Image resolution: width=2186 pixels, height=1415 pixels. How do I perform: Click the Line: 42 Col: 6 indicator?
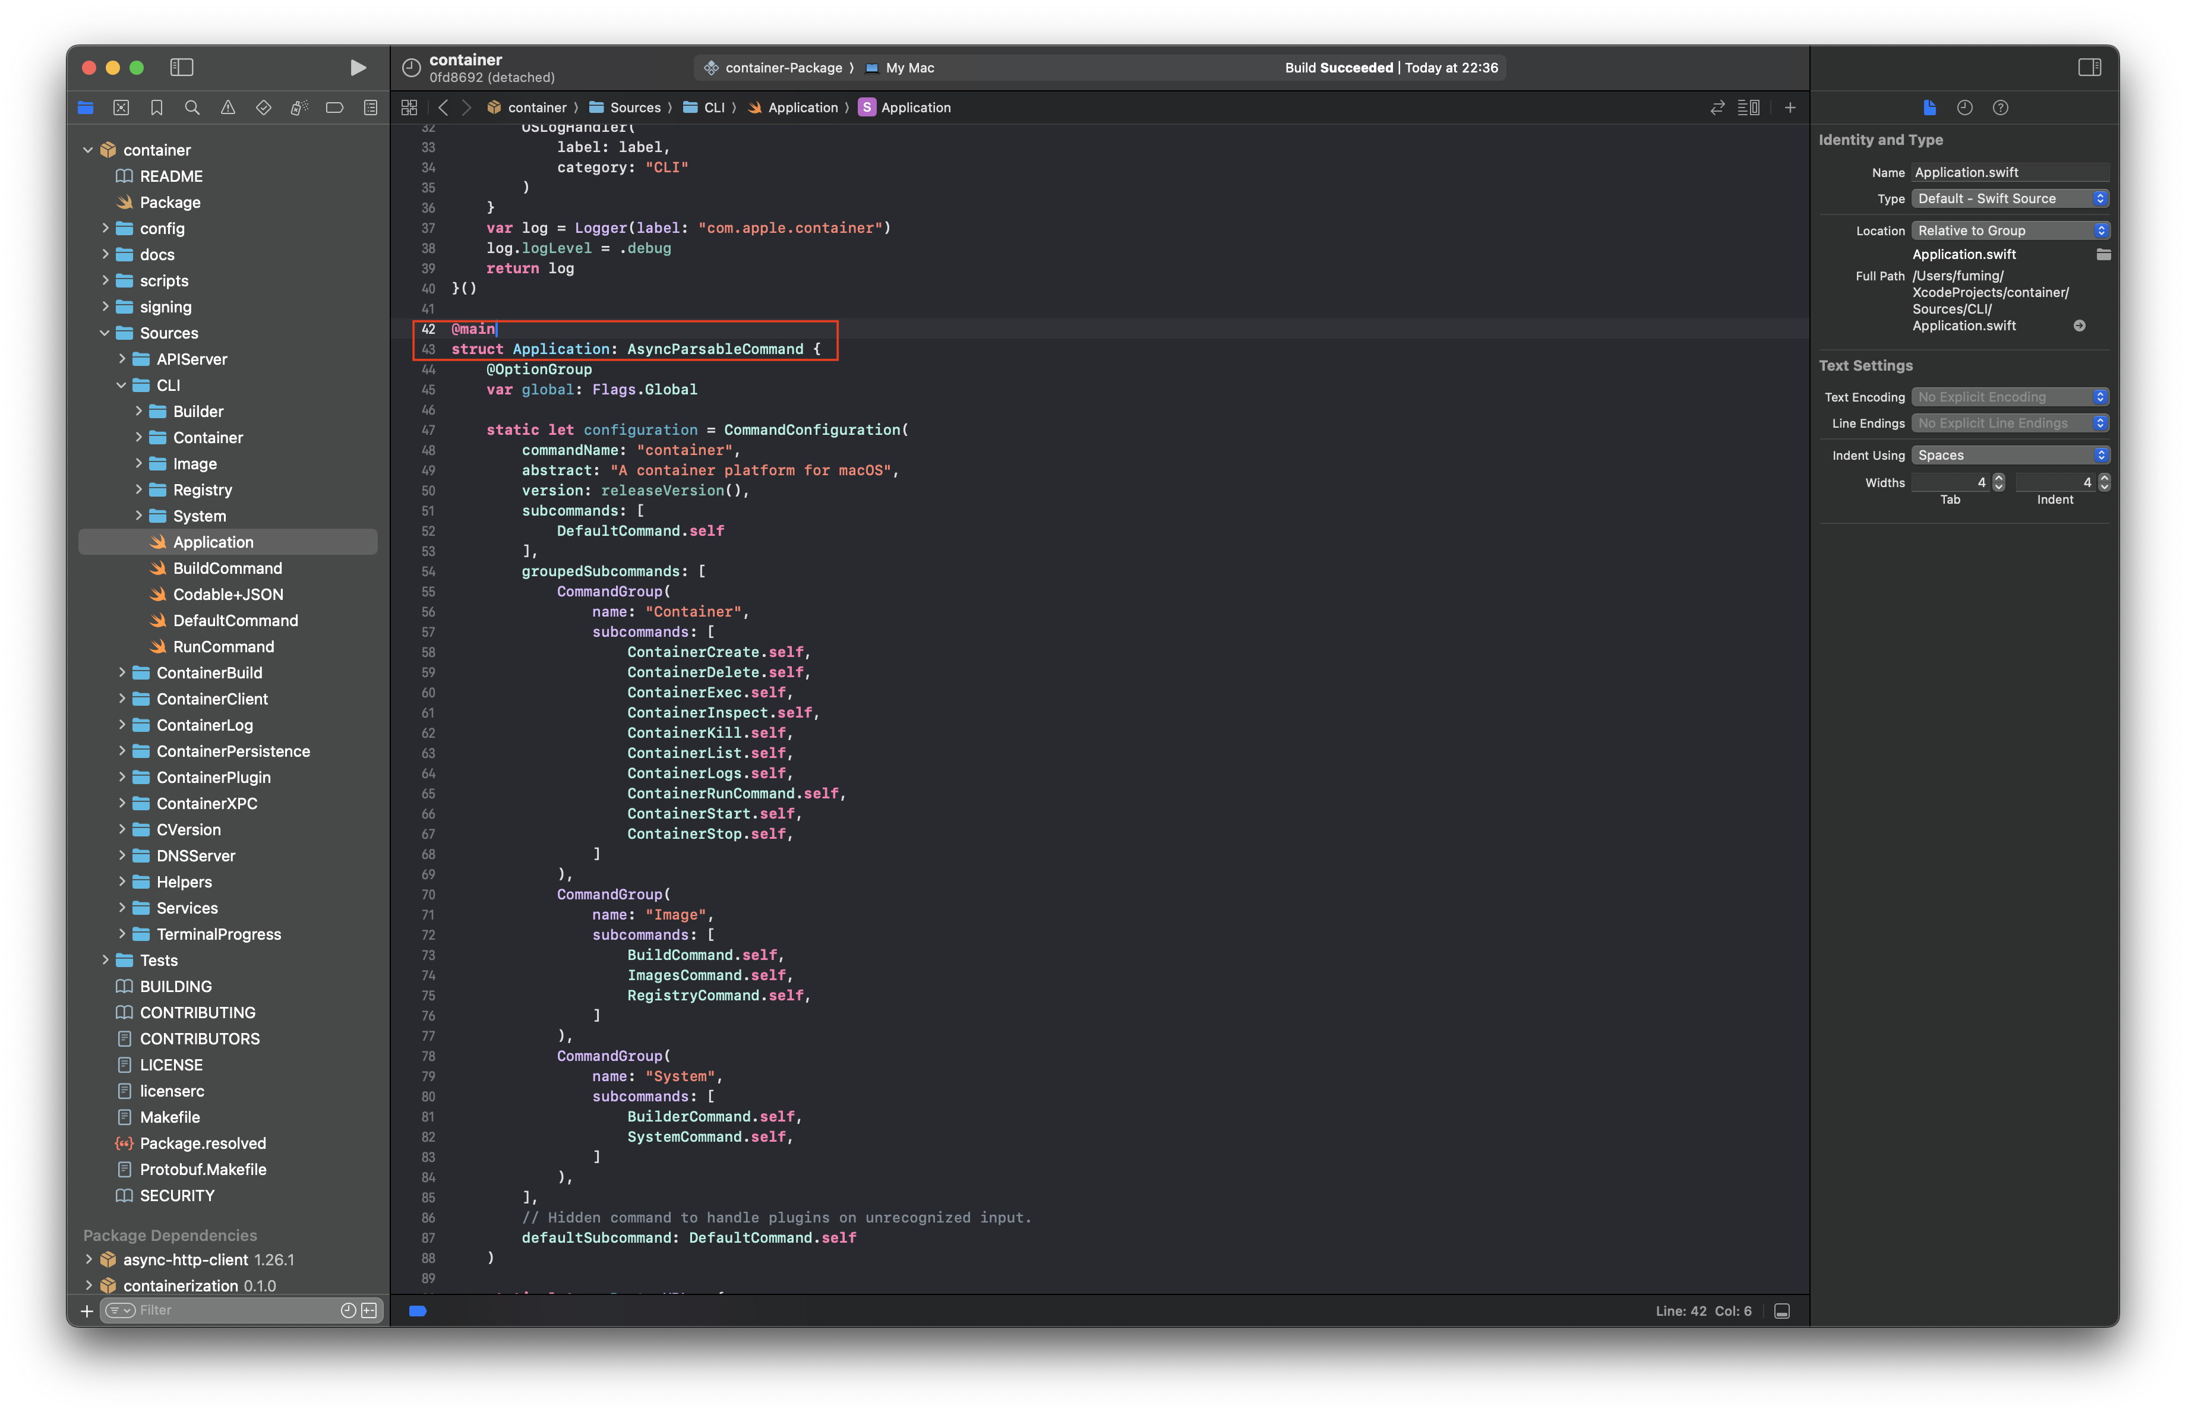[1703, 1311]
